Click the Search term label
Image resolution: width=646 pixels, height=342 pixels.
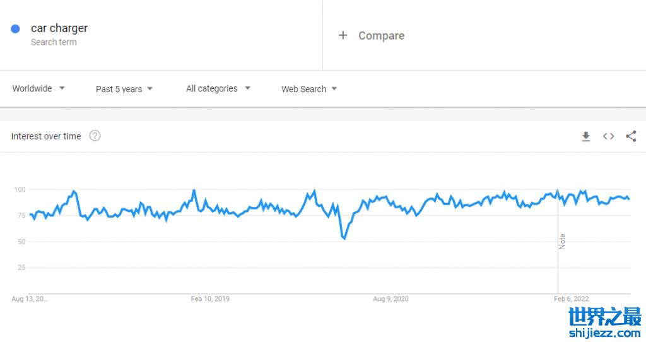tap(54, 42)
